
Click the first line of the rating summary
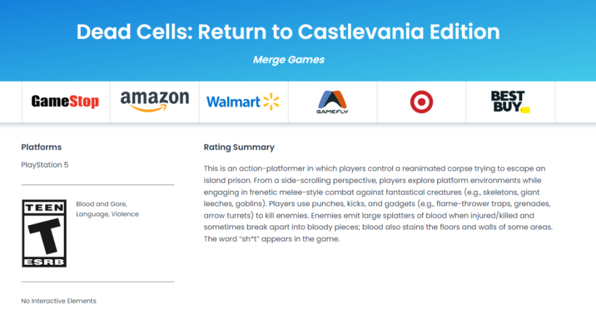[374, 168]
